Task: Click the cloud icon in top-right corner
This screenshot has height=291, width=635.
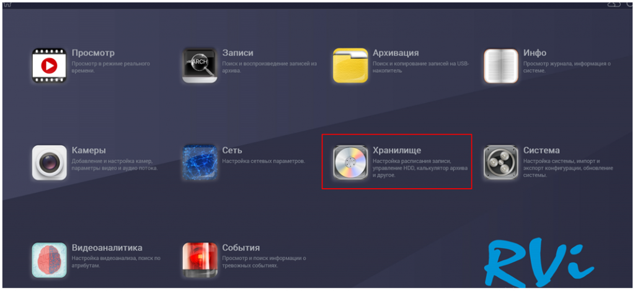Action: click(x=614, y=4)
